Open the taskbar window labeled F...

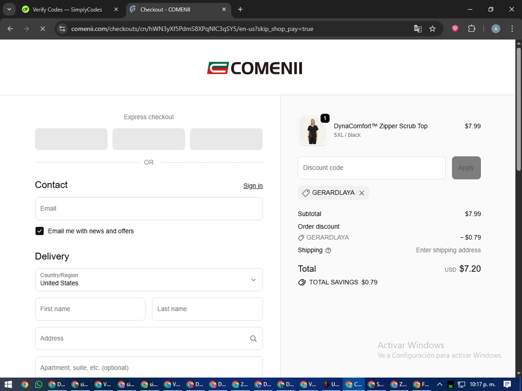click(x=421, y=384)
